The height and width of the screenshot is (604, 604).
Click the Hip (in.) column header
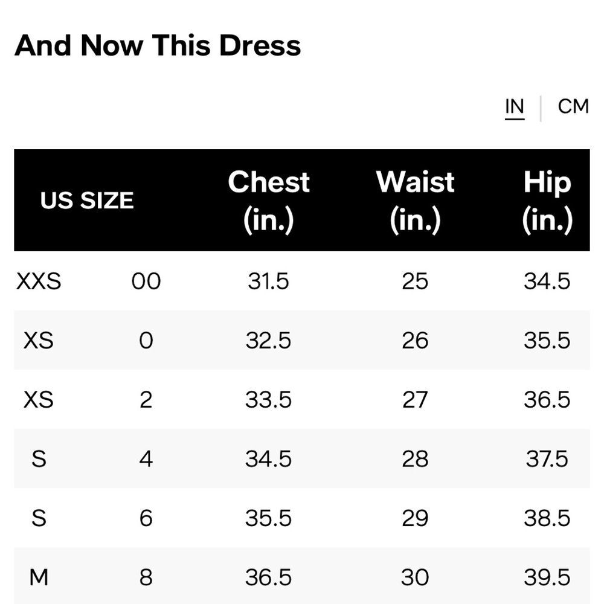click(x=547, y=200)
